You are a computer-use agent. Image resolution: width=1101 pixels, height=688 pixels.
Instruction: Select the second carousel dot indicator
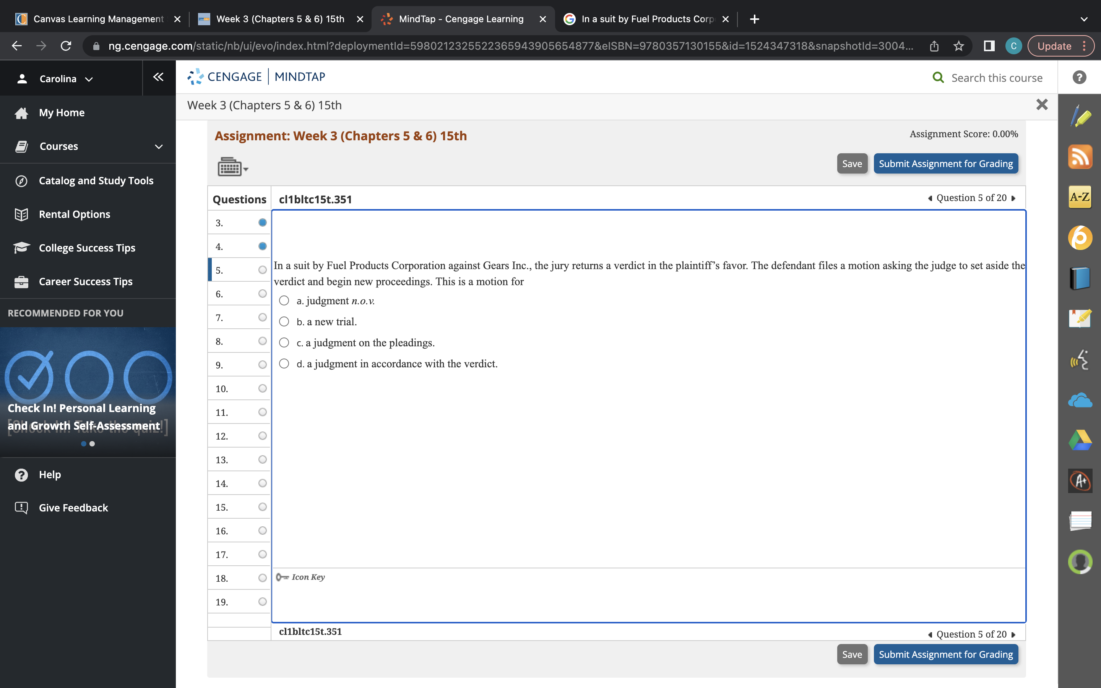click(x=93, y=444)
